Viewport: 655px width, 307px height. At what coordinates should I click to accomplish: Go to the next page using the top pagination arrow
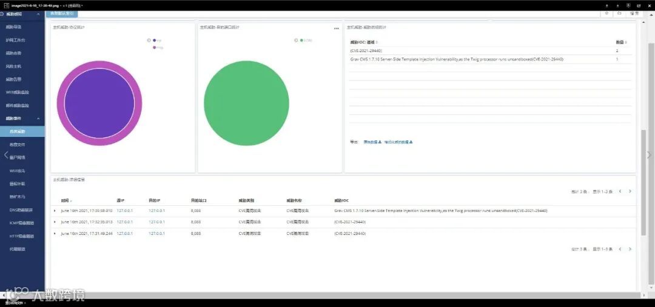[630, 191]
